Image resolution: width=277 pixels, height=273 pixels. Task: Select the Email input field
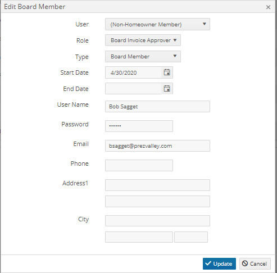coord(157,145)
